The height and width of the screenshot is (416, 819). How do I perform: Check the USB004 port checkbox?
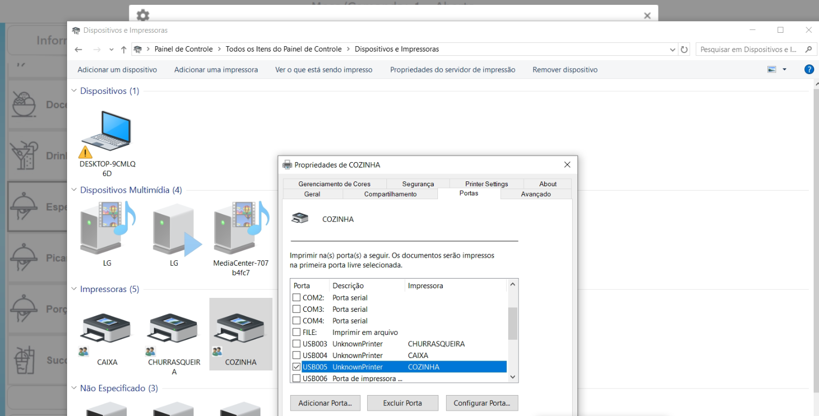pos(297,355)
